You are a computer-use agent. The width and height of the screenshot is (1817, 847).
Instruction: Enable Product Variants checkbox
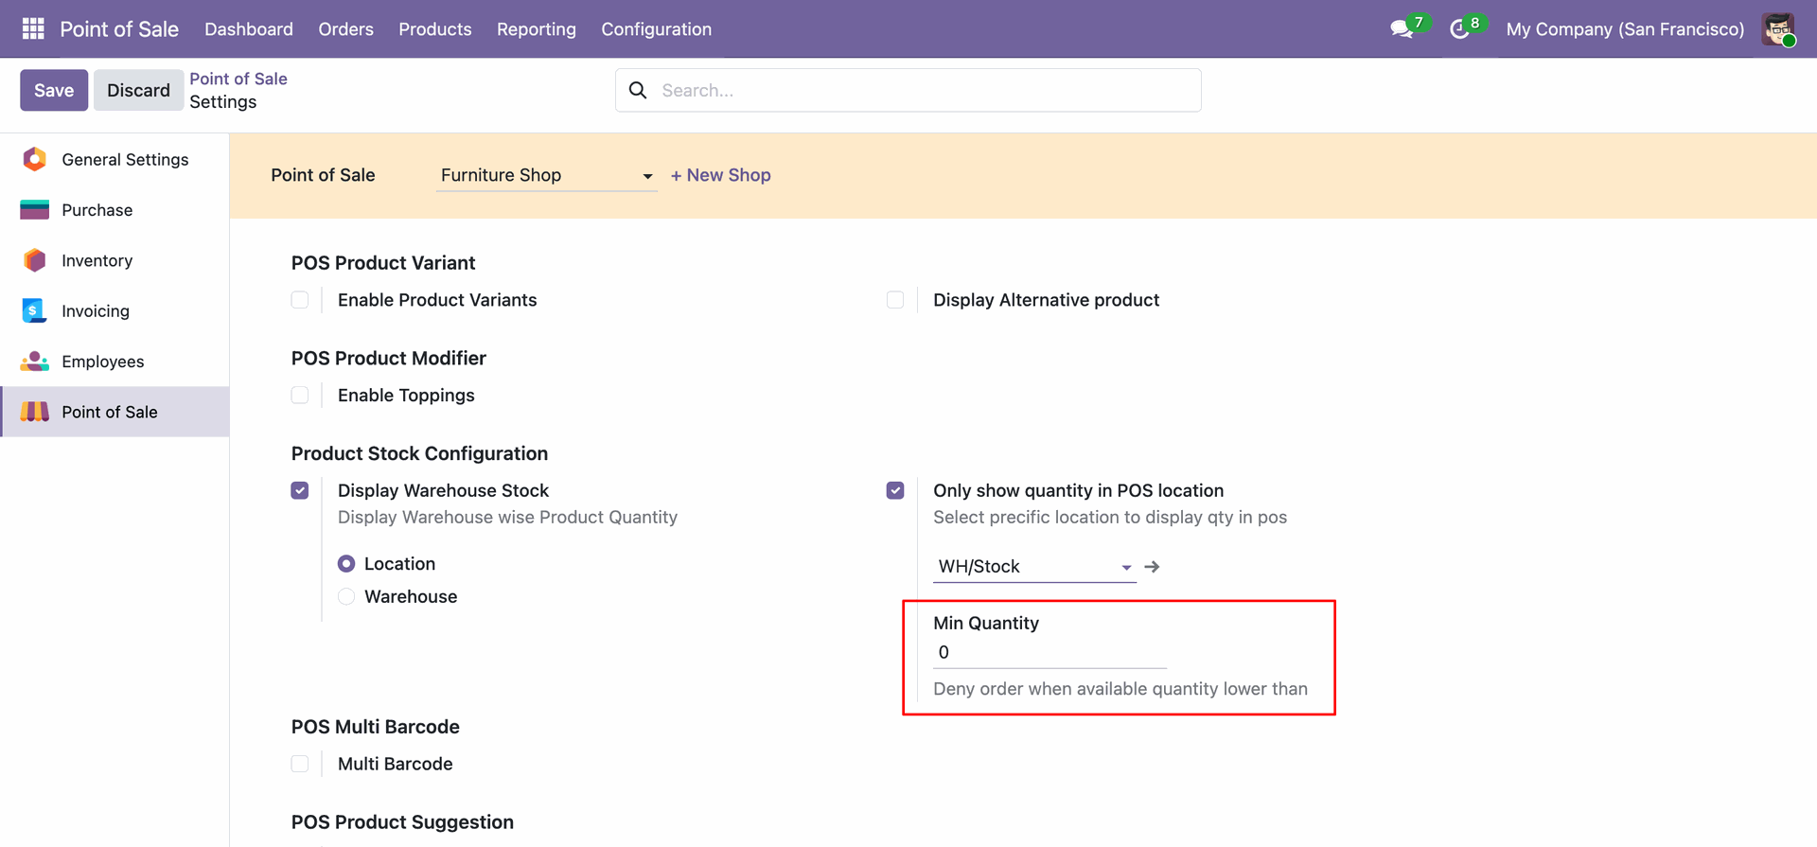[x=300, y=300]
